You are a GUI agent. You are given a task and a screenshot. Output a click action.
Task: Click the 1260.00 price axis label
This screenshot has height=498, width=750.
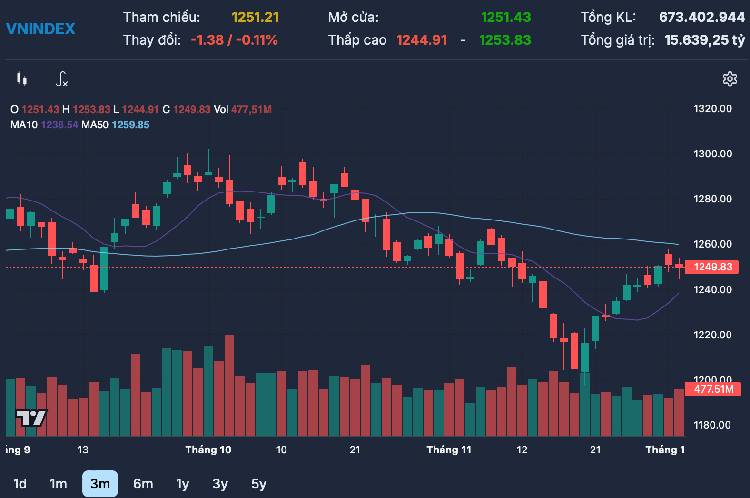(x=713, y=244)
